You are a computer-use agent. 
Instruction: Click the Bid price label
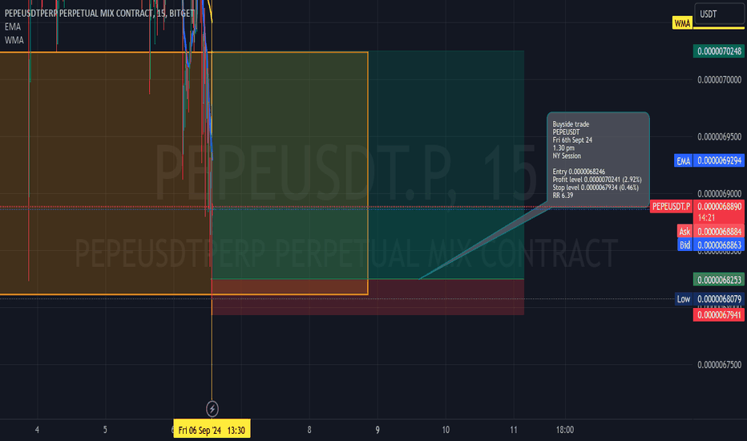[x=684, y=245]
